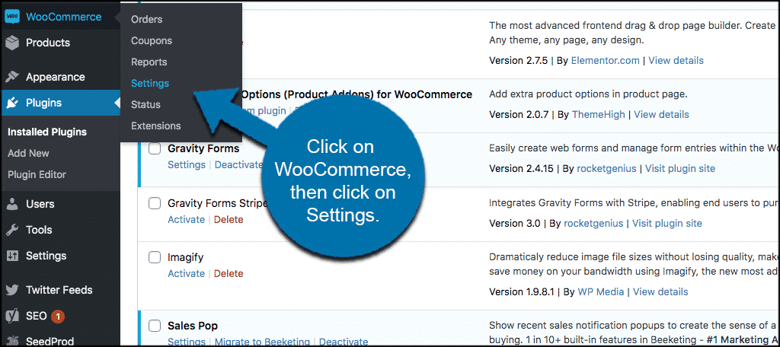Screen dimensions: 780x347
Task: Open rocketgenius link for Gravity Forms 2.4.15
Action: (x=606, y=168)
